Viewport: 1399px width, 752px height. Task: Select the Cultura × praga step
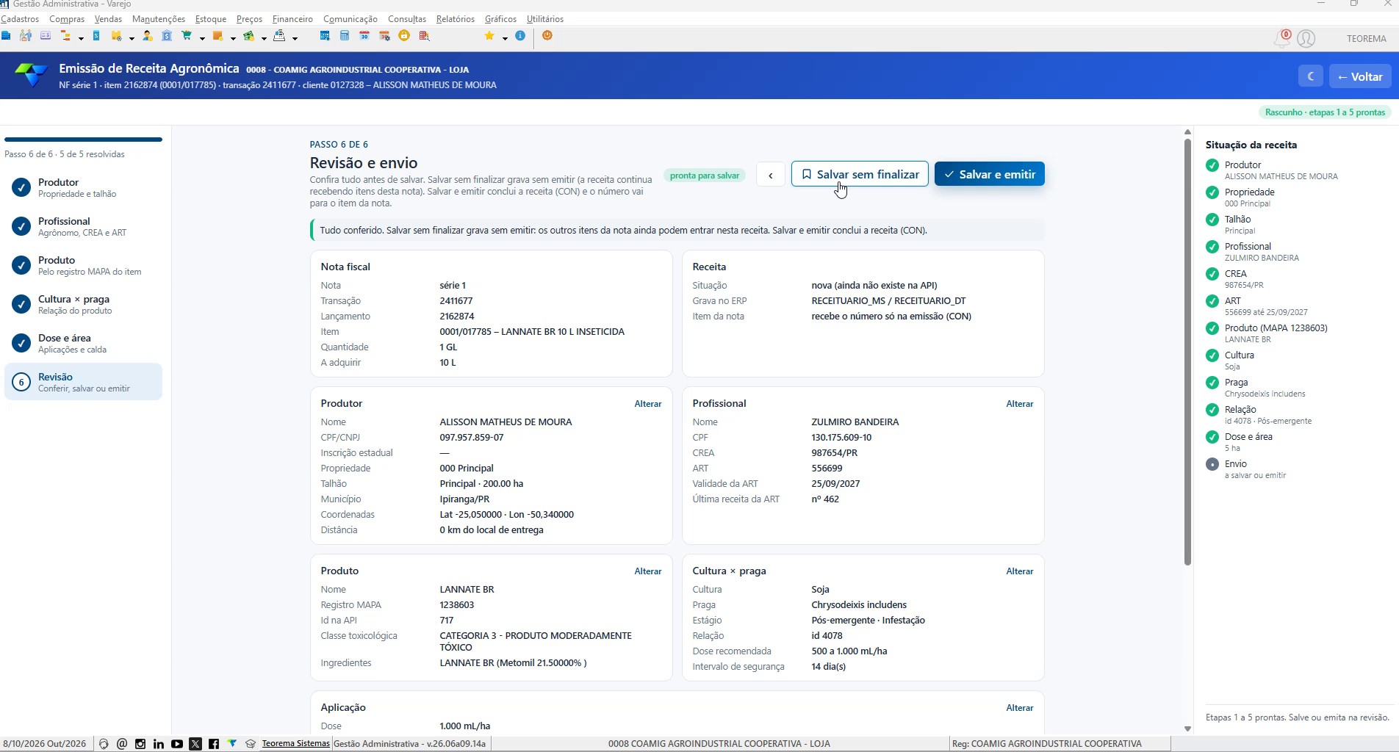click(83, 305)
